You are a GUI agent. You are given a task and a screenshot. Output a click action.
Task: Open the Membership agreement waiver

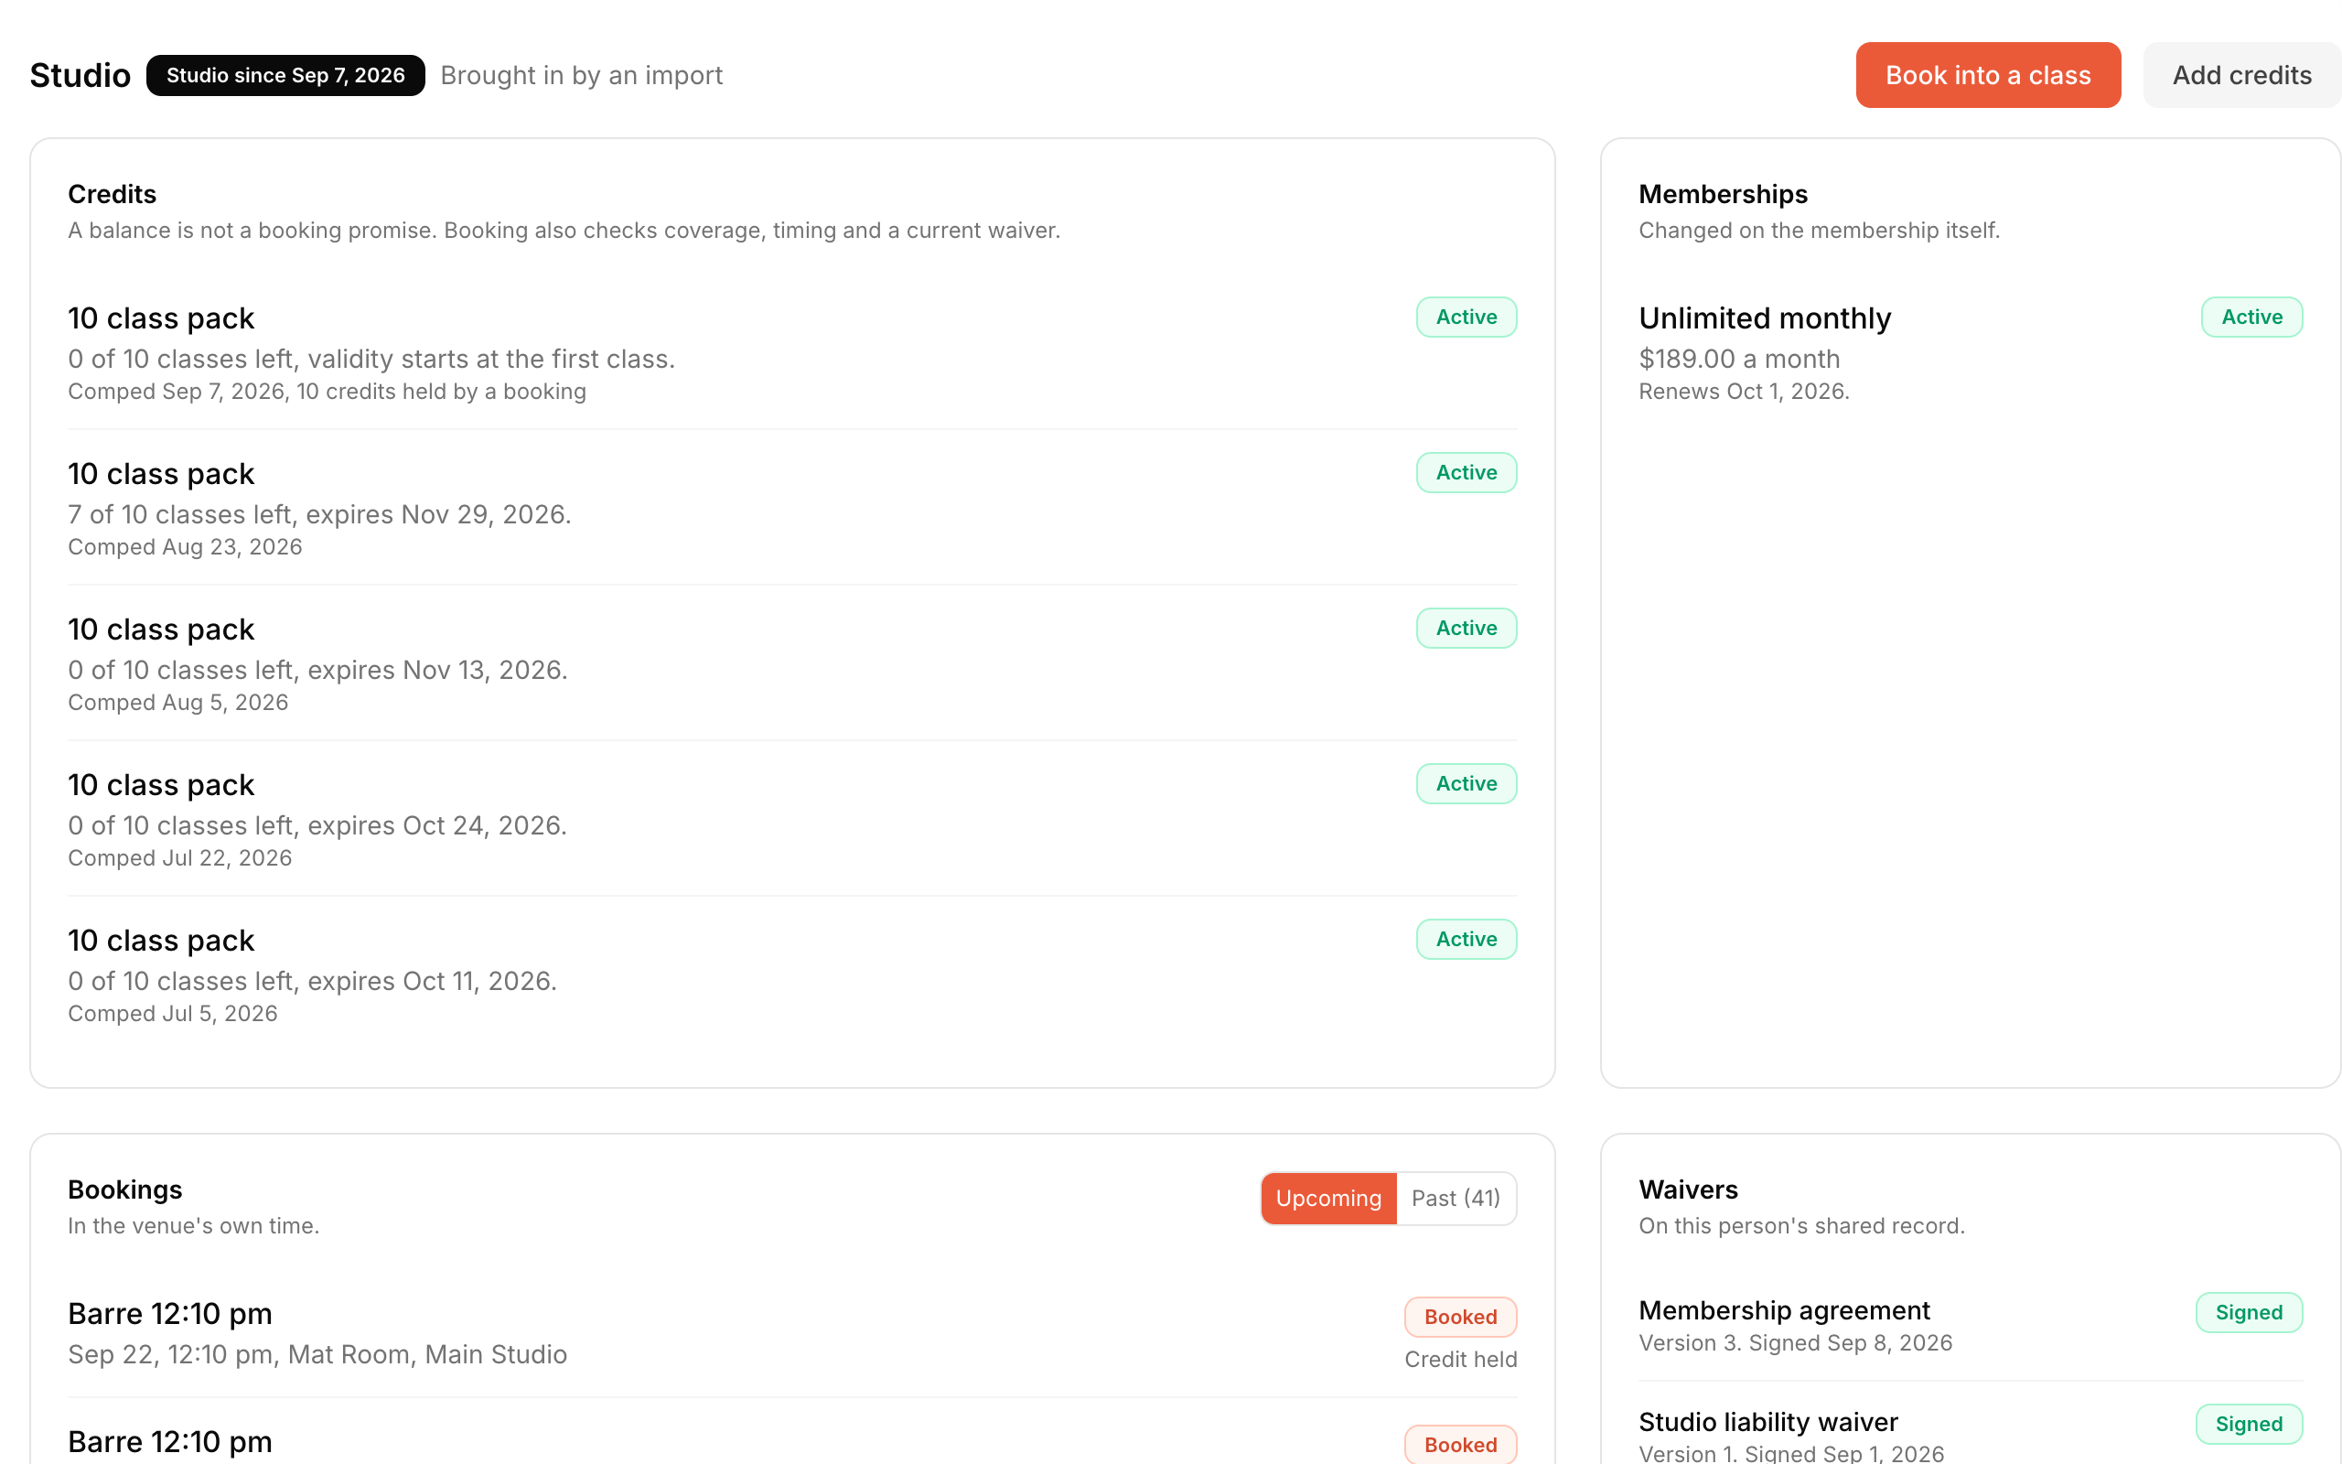(1971, 1325)
